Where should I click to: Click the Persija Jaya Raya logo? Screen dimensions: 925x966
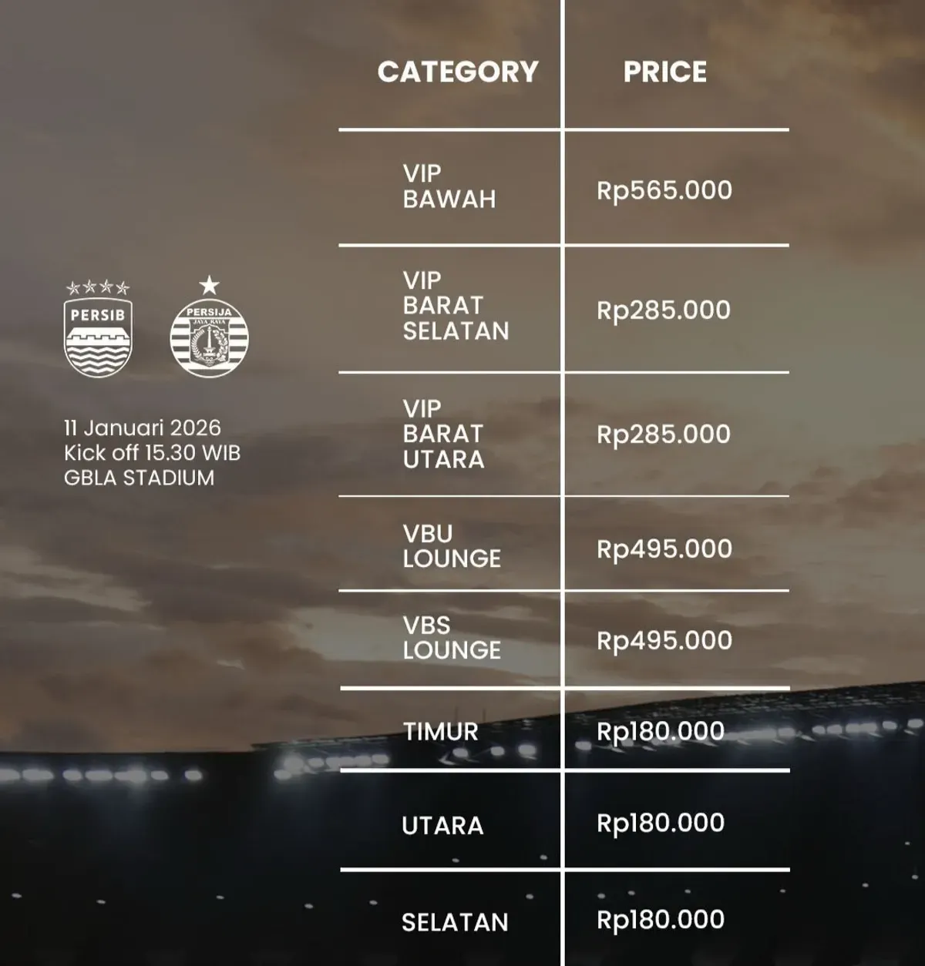point(209,337)
